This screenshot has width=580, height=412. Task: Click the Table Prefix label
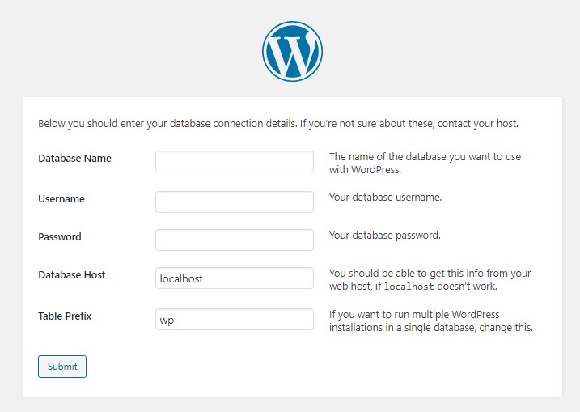click(x=65, y=316)
